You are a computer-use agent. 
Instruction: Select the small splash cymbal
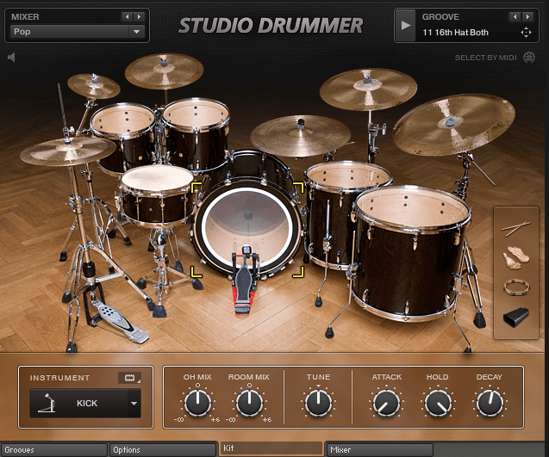(94, 86)
